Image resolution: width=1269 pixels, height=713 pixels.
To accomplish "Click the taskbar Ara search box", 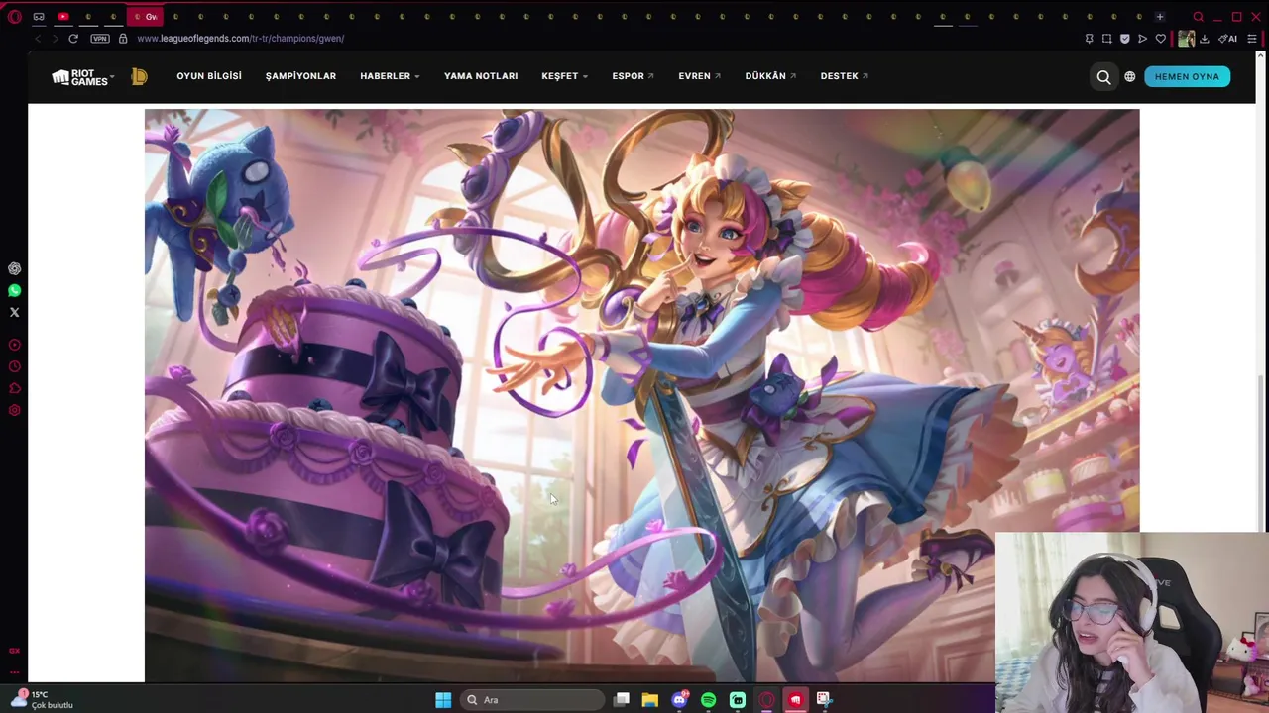I will coord(531,700).
